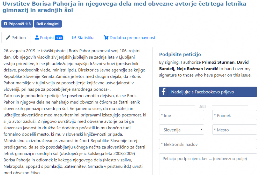260x175 pixels.
Task: Click the petition title heading
Action: [124, 7]
